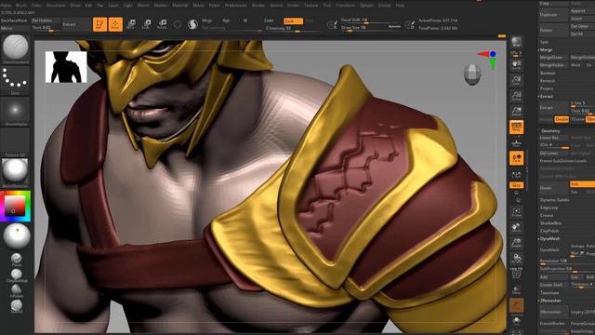Collapse the Geometry section header

tap(550, 130)
